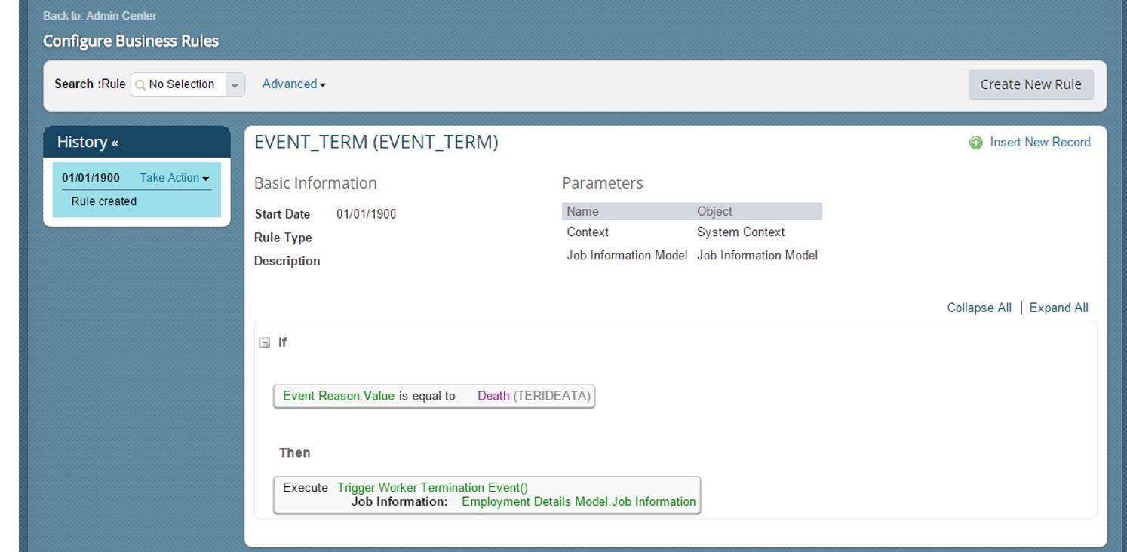Click the Event Reason.Value condition text
The width and height of the screenshot is (1127, 552).
(339, 396)
